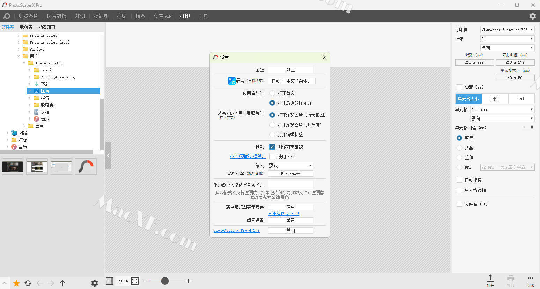The width and height of the screenshot is (540, 289).
Task: Zoom in with the plus icon
Action: pyautogui.click(x=188, y=281)
